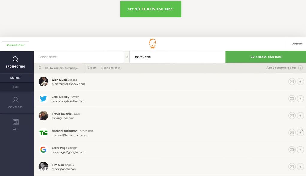This screenshot has height=176, width=306.
Task: Click Travis Kalanick's avatar photo
Action: (43, 116)
